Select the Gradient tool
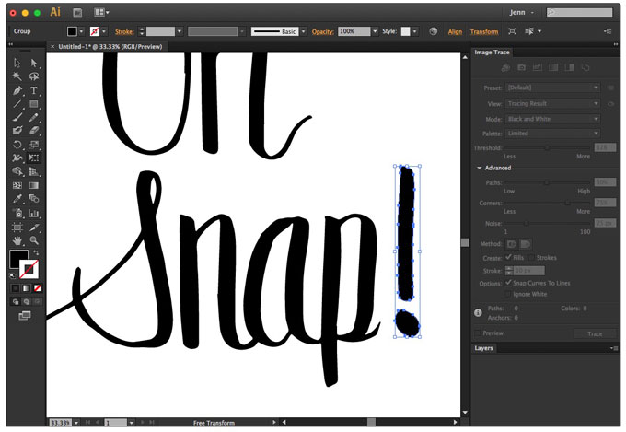 coord(34,185)
